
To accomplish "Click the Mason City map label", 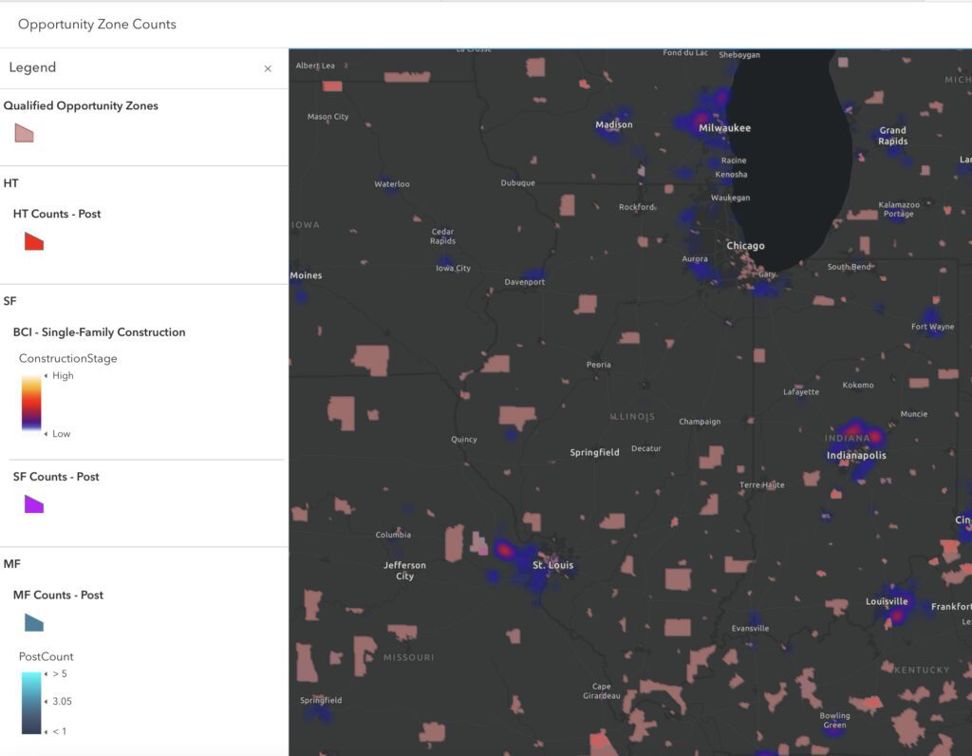I will (327, 117).
